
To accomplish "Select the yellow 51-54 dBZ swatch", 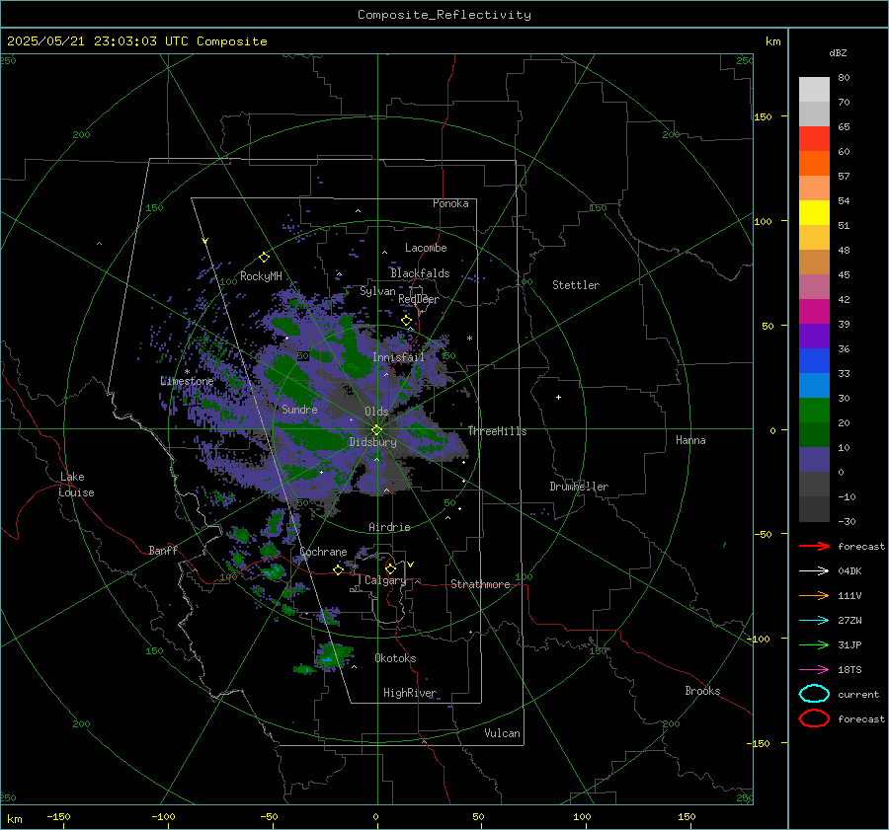I will 814,212.
